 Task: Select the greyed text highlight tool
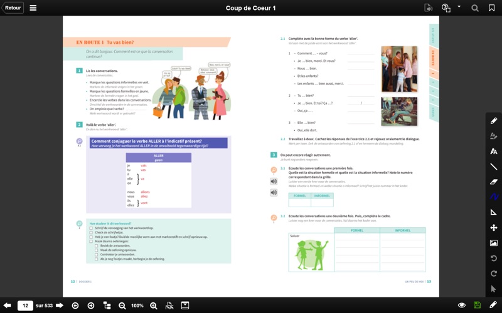(494, 136)
